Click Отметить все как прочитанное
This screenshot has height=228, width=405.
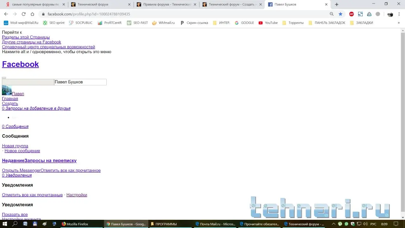coord(71,170)
